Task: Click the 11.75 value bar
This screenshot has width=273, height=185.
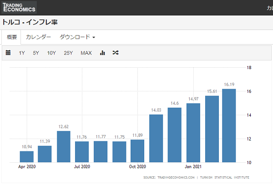Action: point(119,152)
